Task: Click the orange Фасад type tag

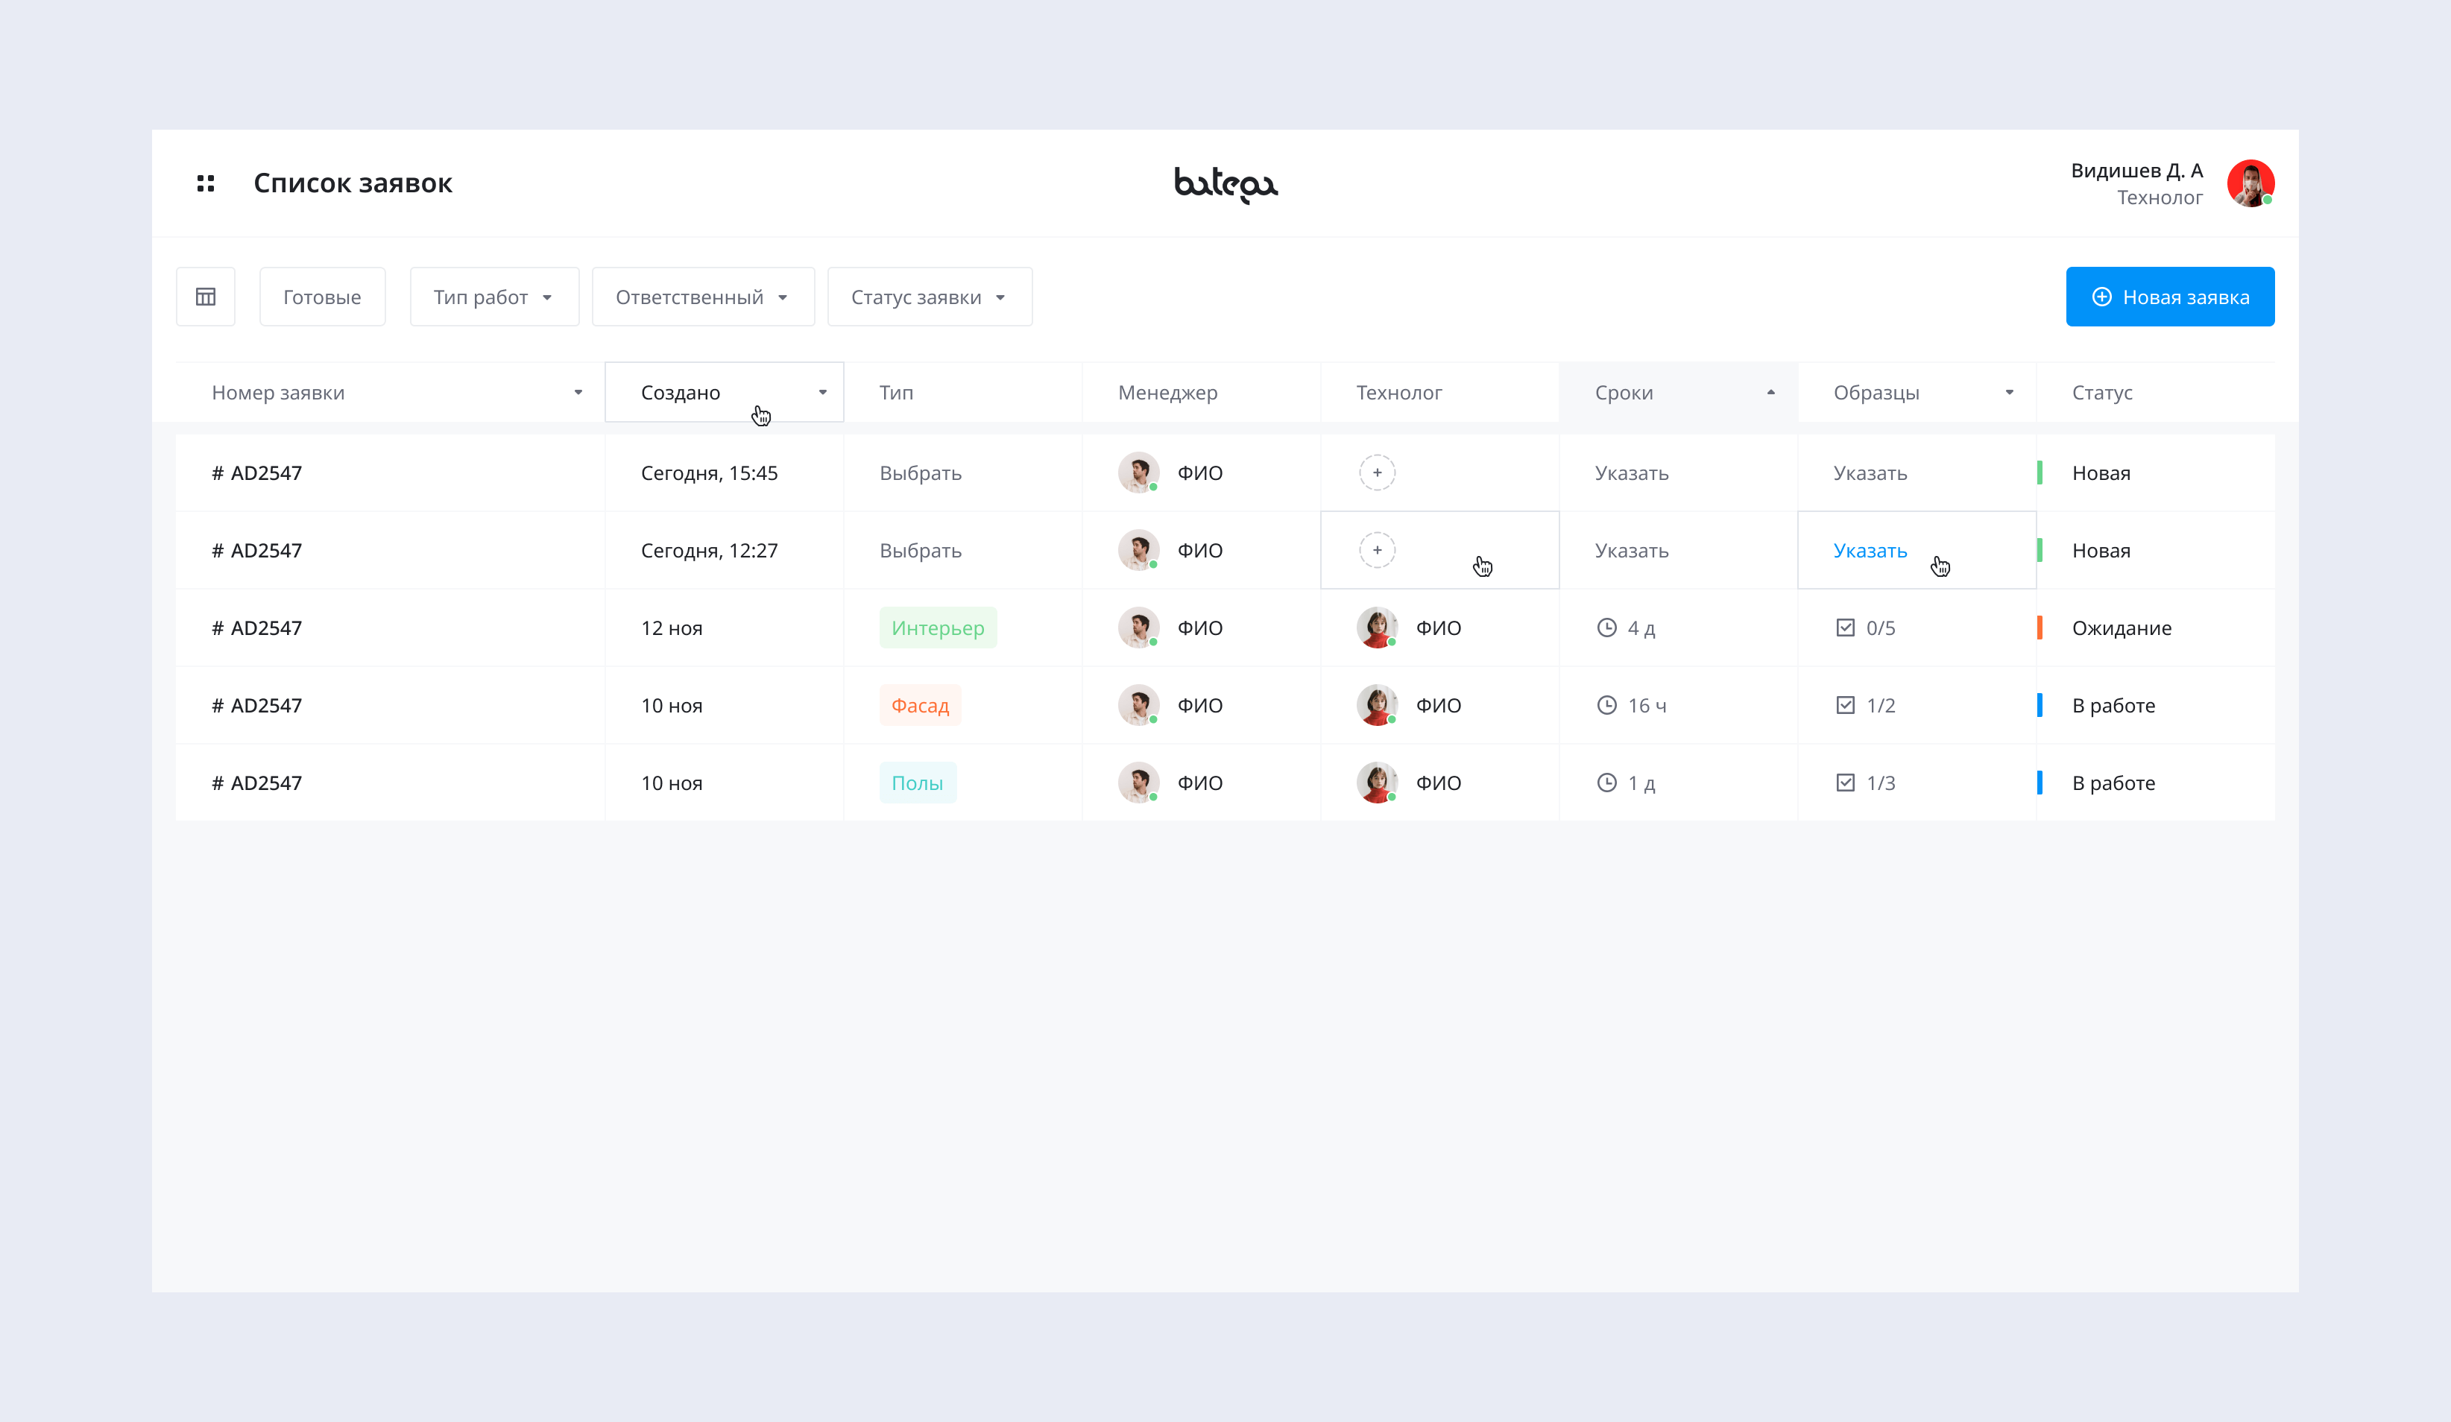Action: point(919,706)
